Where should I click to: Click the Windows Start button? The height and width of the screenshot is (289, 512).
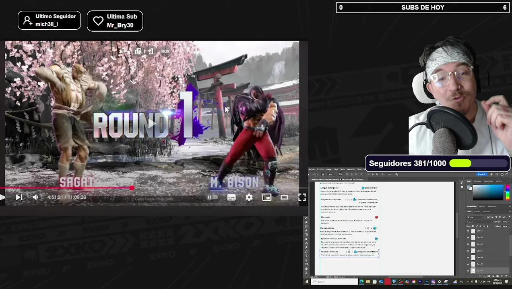coord(307,282)
